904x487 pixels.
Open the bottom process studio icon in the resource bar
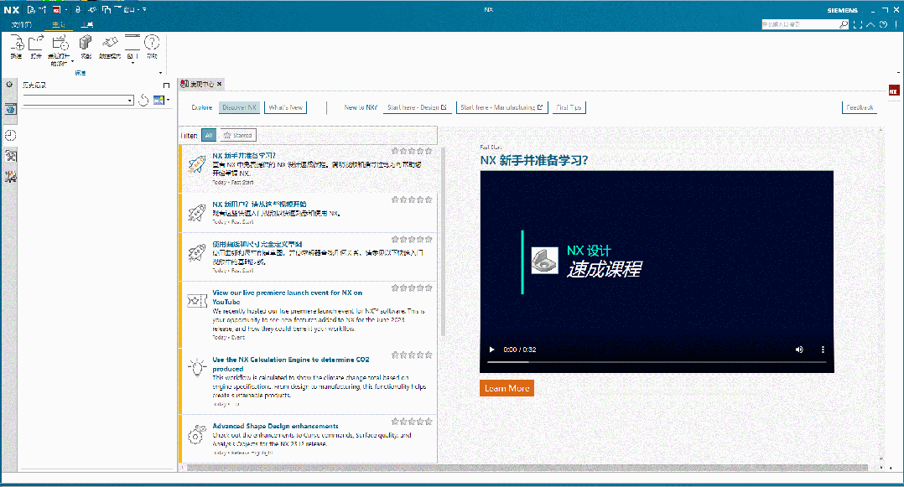(x=10, y=177)
